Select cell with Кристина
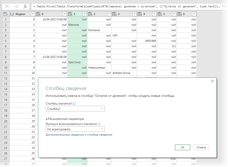Screen dimensions: 228x167 [x=77, y=62]
